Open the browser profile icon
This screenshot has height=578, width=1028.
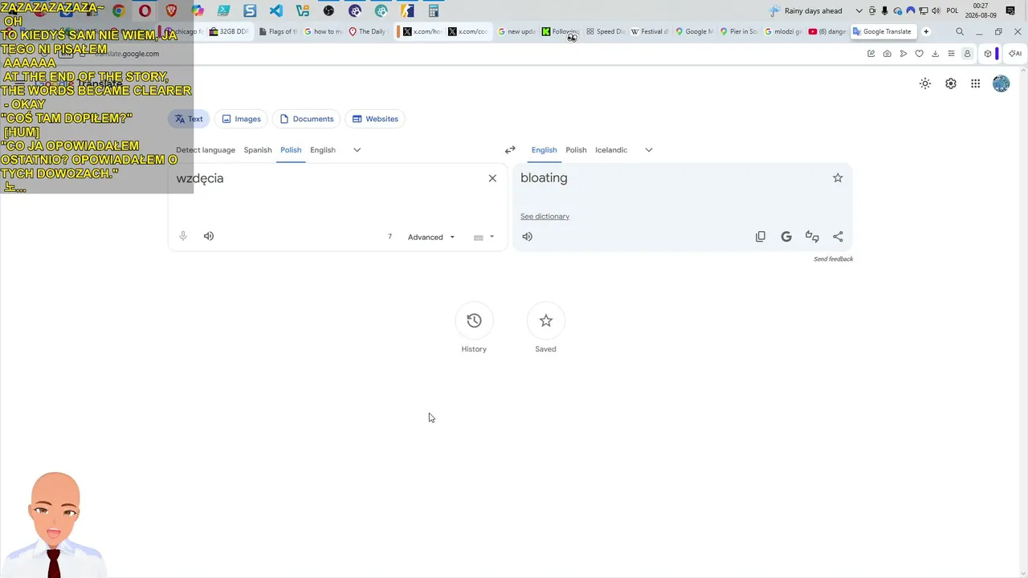click(967, 54)
